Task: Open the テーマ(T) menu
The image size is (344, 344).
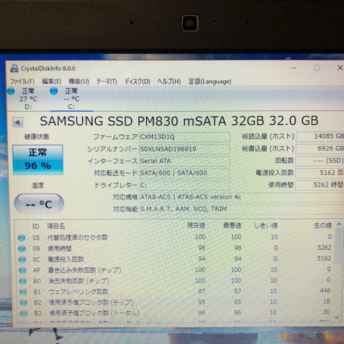Action: tap(106, 82)
